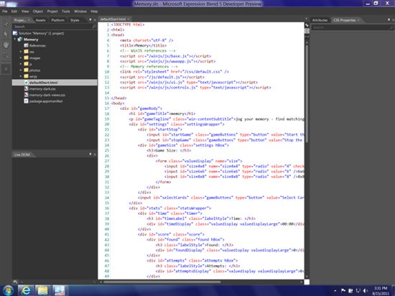Switch to the Assets tab

pos(40,20)
